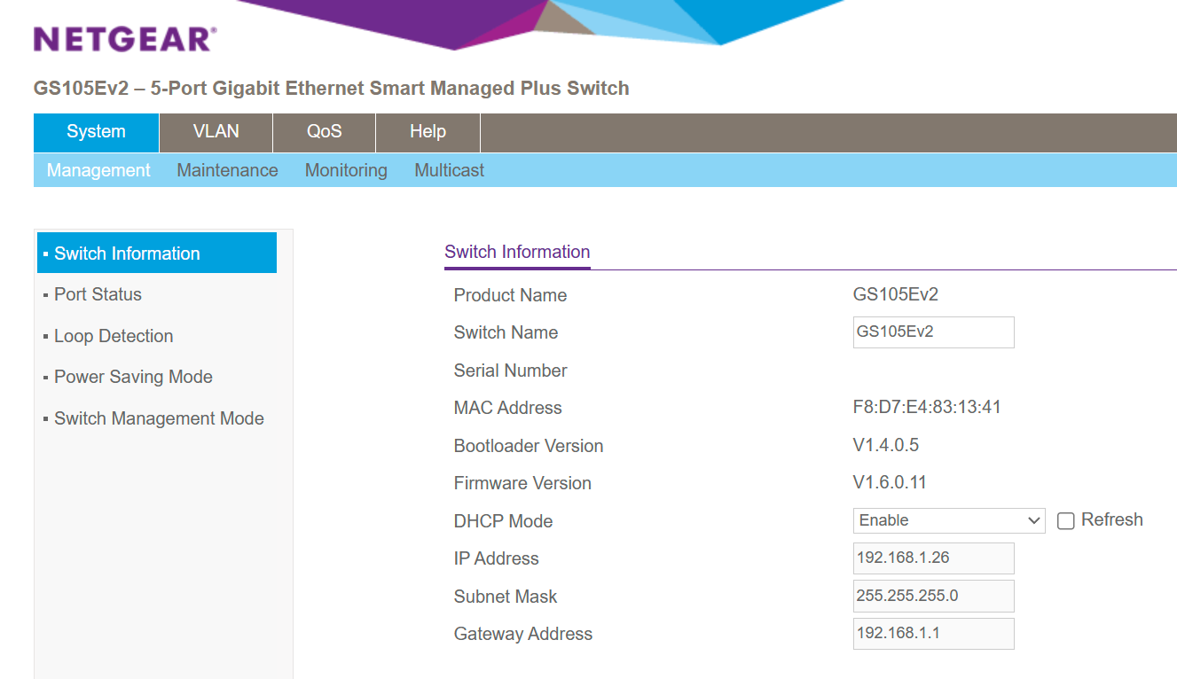
Task: Enable the Refresh checkbox
Action: click(x=1066, y=521)
